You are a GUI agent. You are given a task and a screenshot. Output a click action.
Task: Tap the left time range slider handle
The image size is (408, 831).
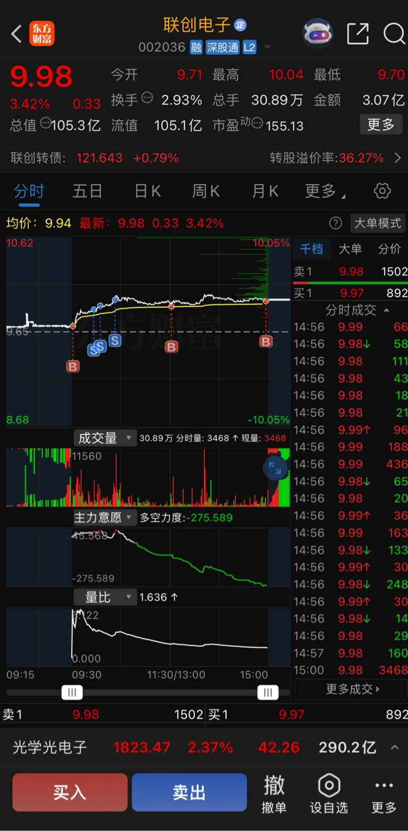(x=72, y=692)
